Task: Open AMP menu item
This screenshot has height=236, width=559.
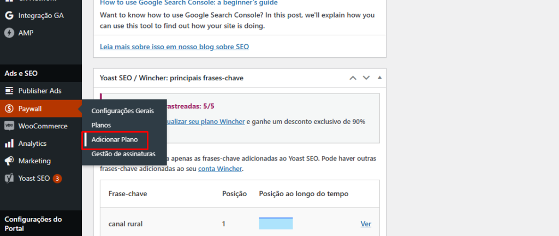Action: pos(41,33)
